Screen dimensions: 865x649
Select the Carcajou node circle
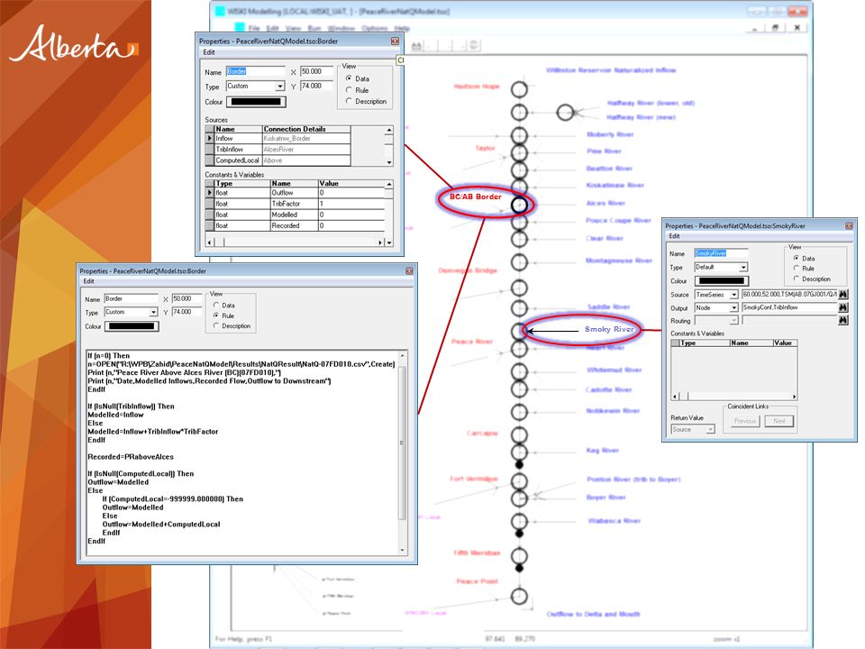click(x=519, y=434)
